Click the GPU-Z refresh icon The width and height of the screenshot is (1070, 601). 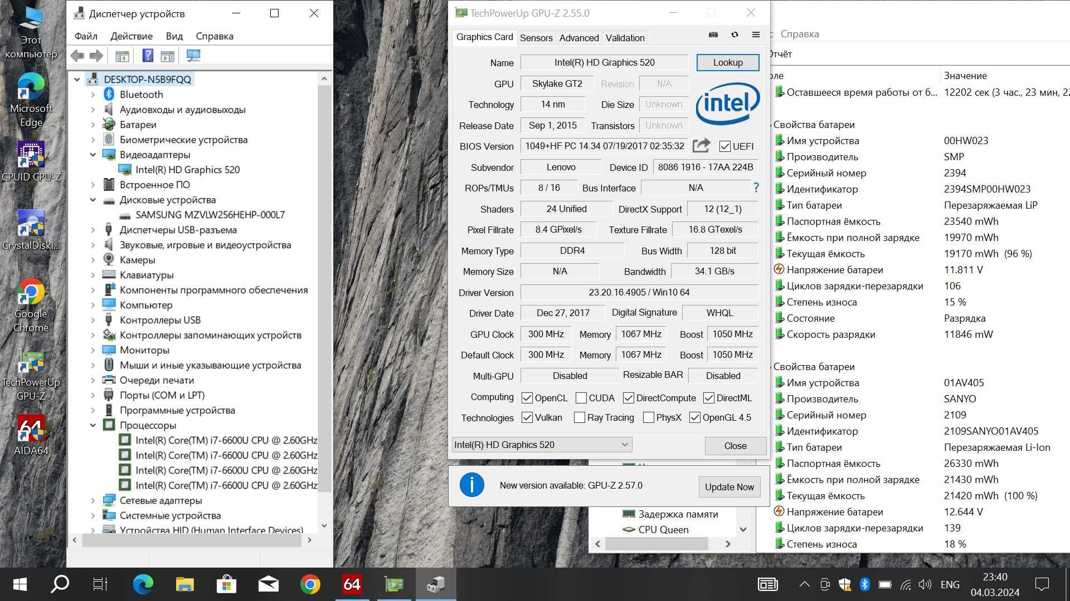pyautogui.click(x=735, y=35)
